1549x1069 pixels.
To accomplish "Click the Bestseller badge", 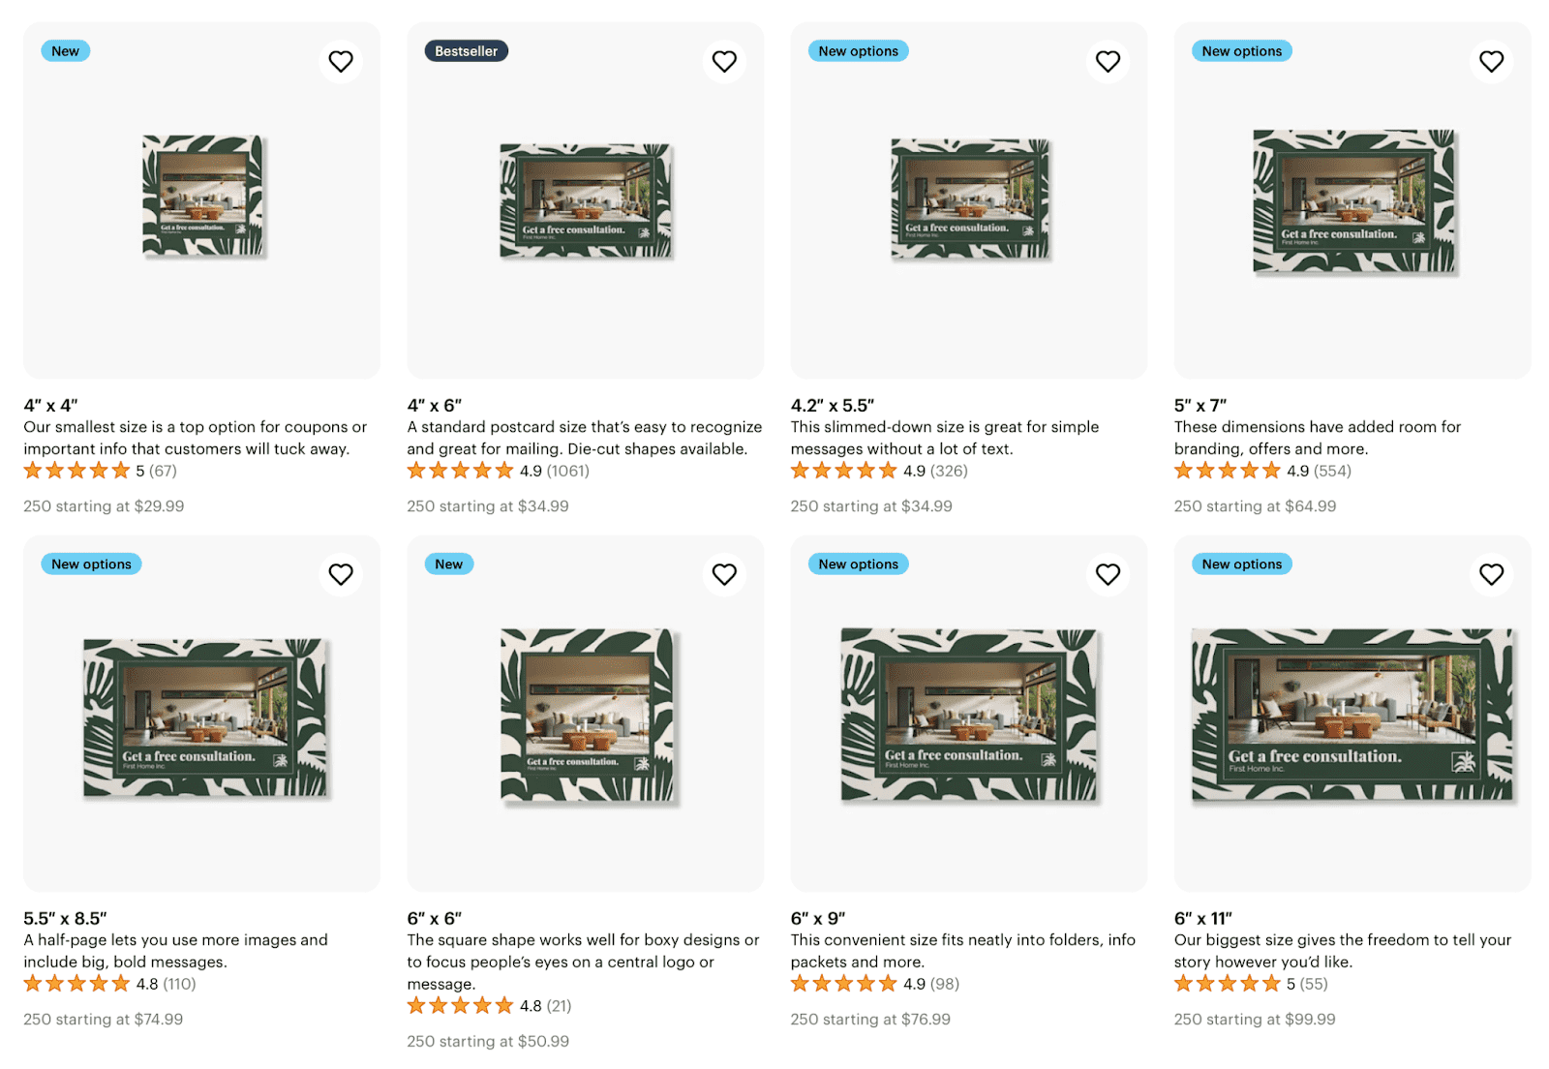I will tap(466, 50).
